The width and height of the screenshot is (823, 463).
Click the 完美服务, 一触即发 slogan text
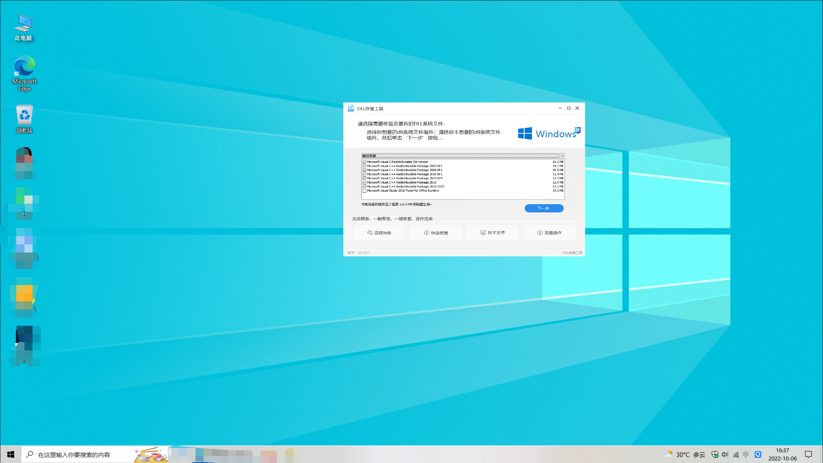coord(392,219)
